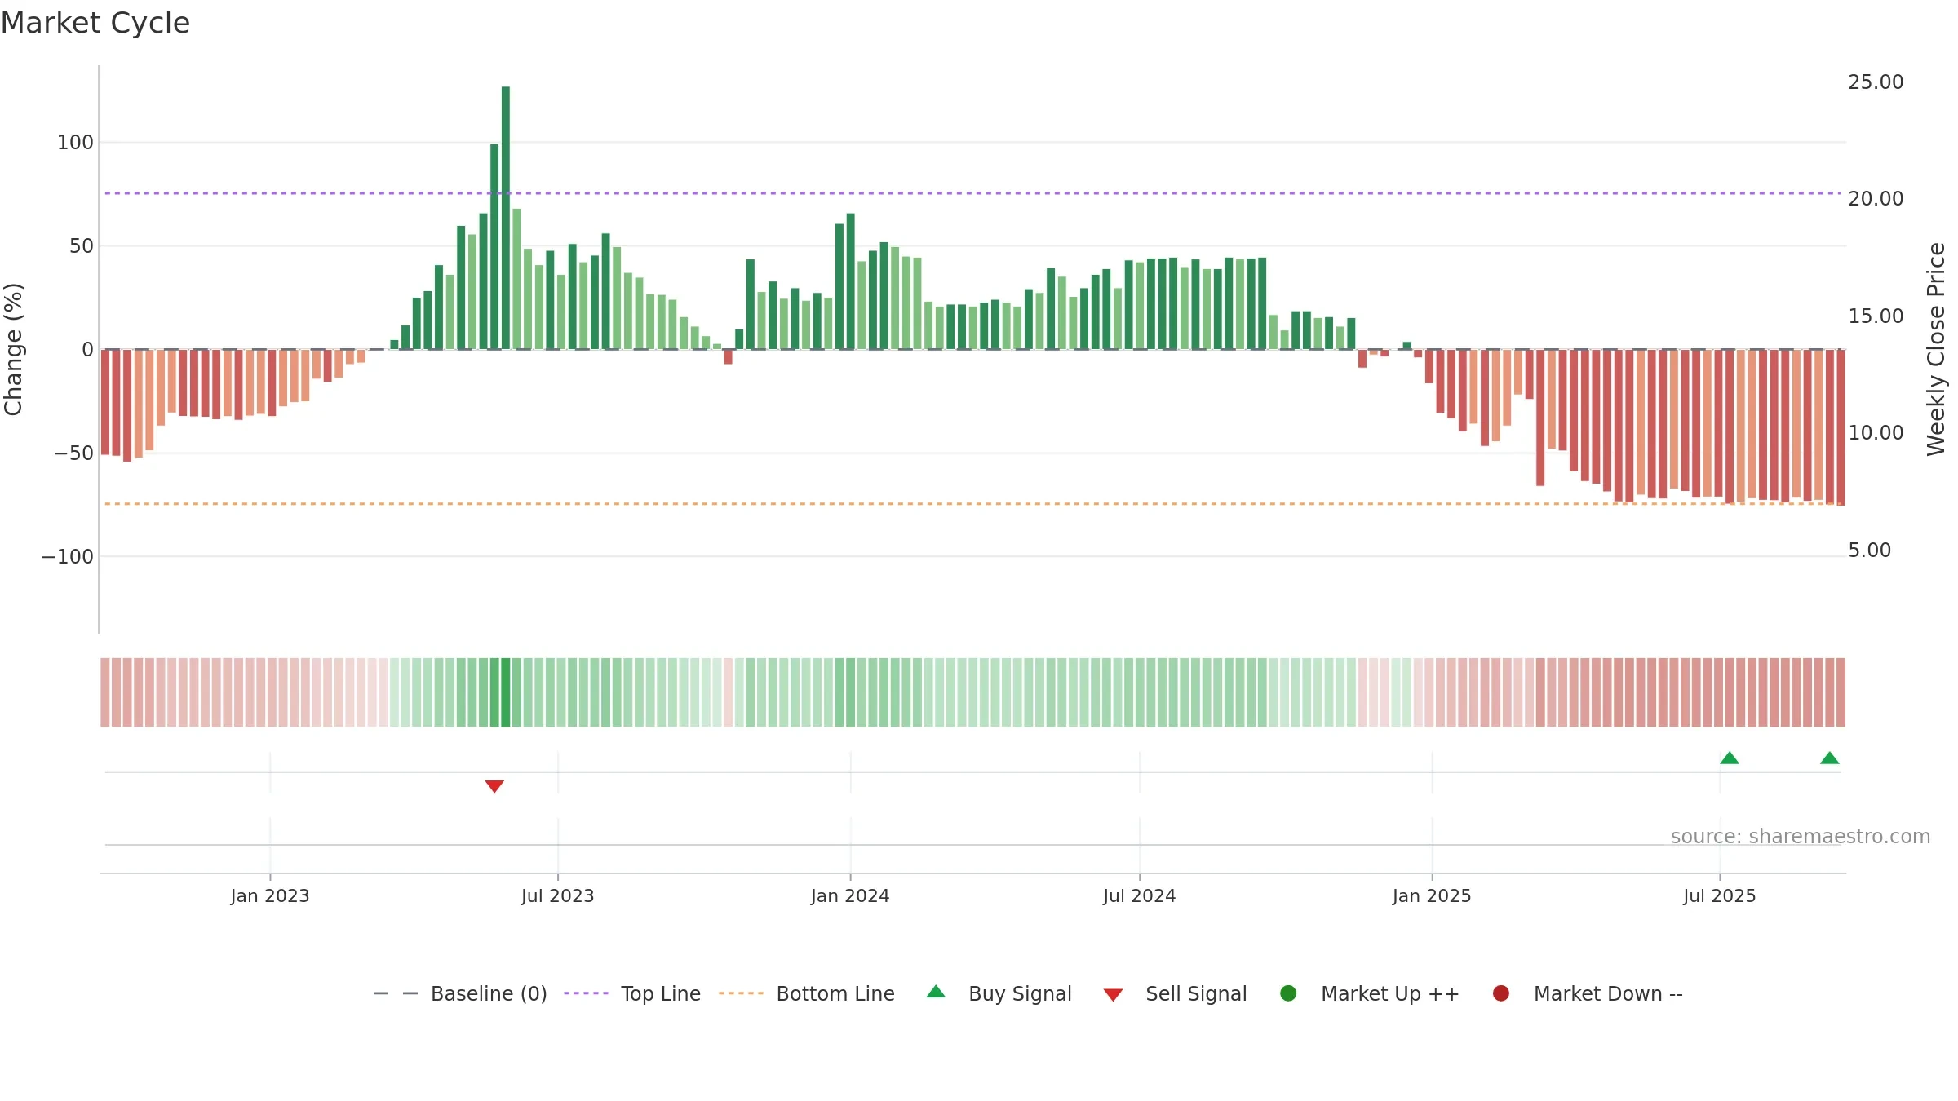Screen dimensions: 1958x1101
Task: Click the Jul 2025 x-axis label
Action: click(1720, 895)
